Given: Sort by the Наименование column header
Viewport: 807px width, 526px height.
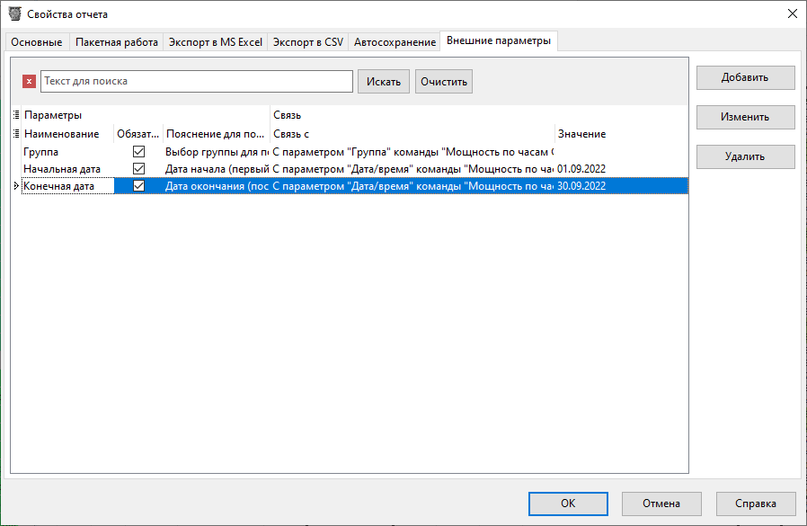Looking at the screenshot, I should pyautogui.click(x=67, y=134).
